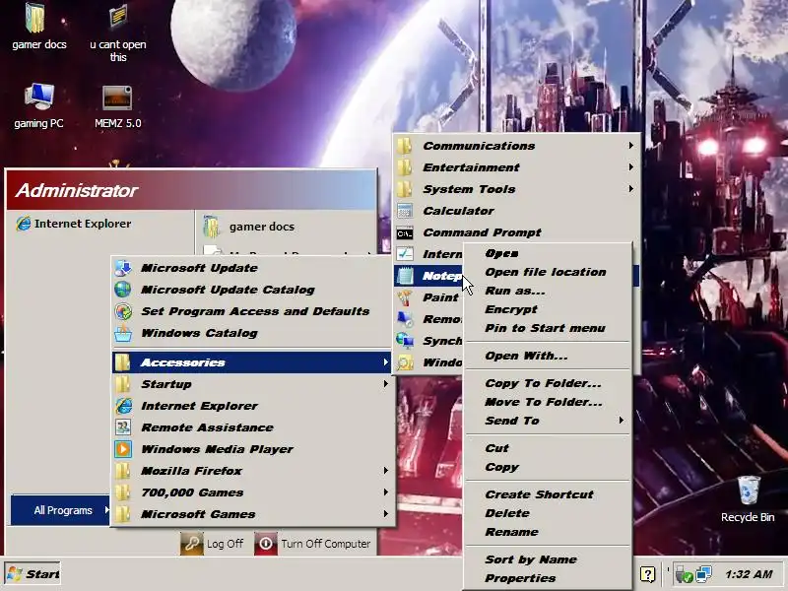Expand the Microsoft Games submenu arrow
Screen dimensions: 788x591
pyautogui.click(x=385, y=513)
